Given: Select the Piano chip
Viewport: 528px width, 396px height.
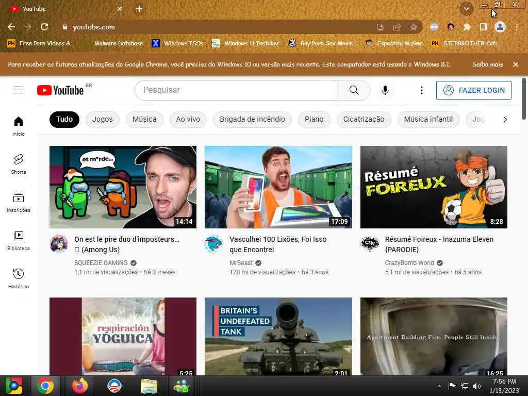Looking at the screenshot, I should click(x=314, y=120).
